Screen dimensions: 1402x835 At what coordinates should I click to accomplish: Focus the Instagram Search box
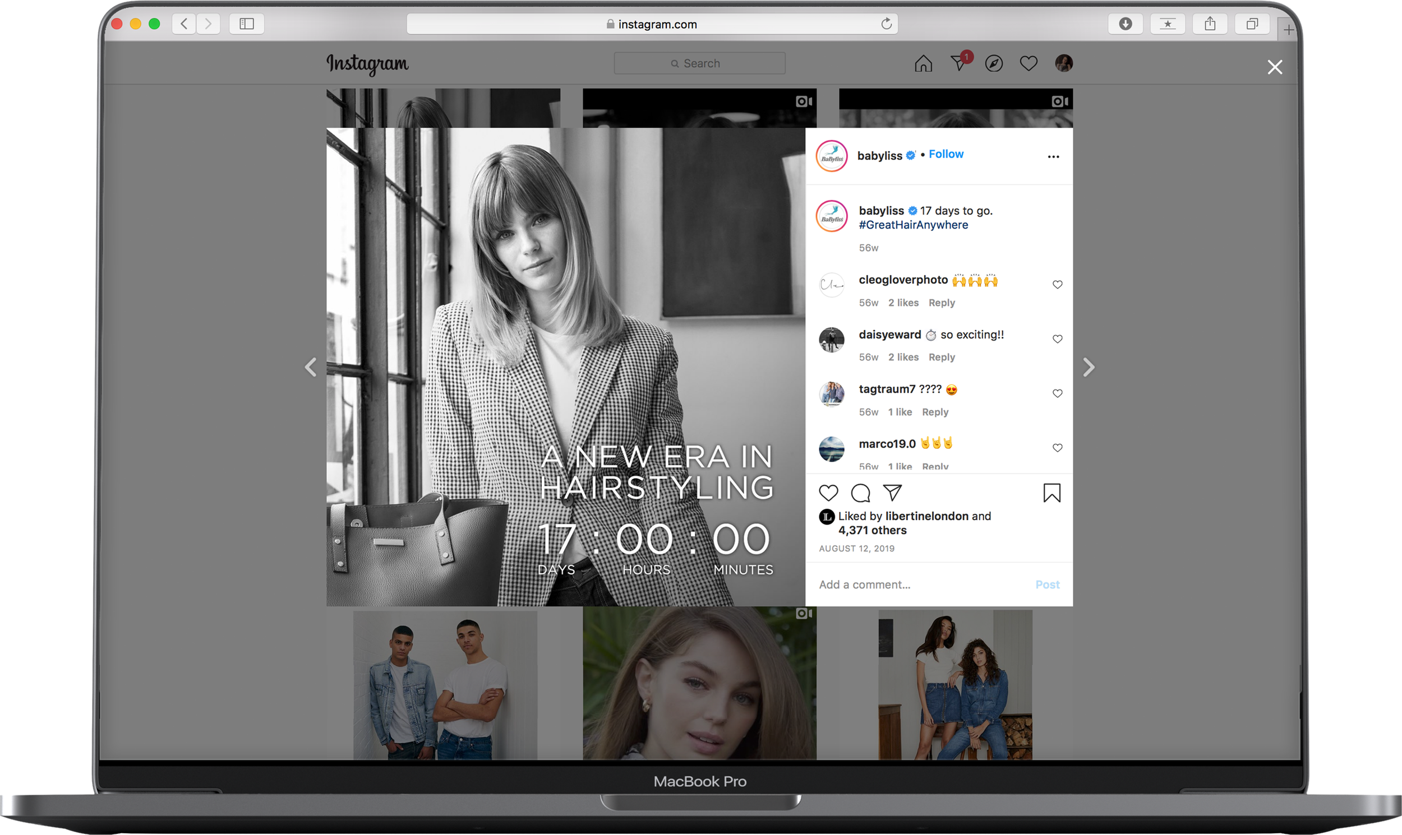699,63
